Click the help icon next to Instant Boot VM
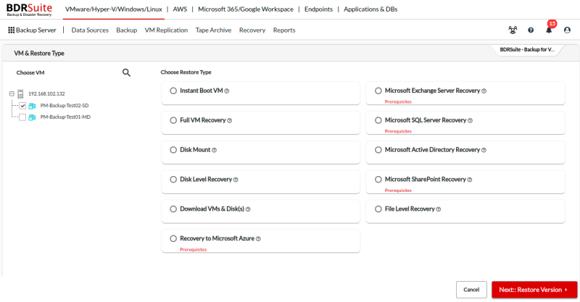 (227, 91)
